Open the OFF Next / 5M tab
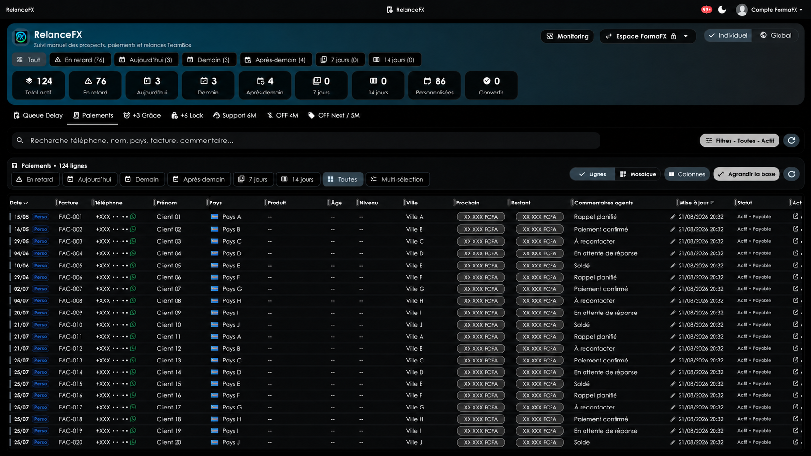 tap(334, 115)
